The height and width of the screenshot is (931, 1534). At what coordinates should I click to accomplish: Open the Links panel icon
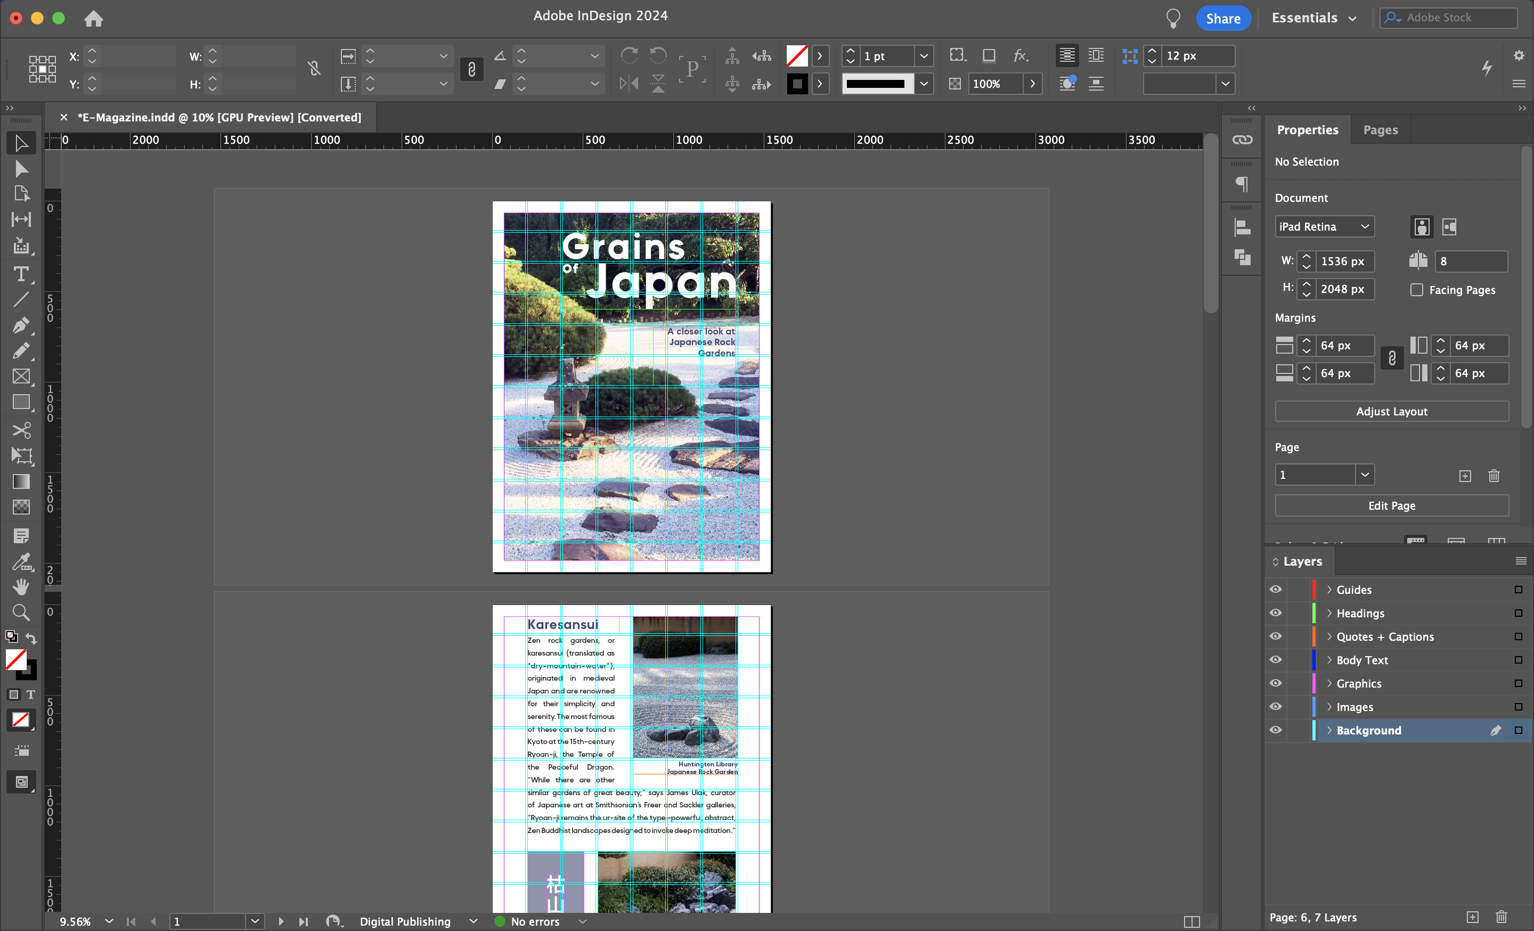1242,140
